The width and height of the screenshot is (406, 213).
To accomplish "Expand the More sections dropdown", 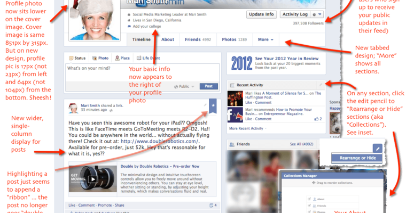I will click(266, 39).
